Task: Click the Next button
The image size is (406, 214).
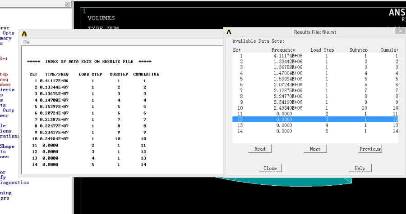Action: click(x=315, y=149)
